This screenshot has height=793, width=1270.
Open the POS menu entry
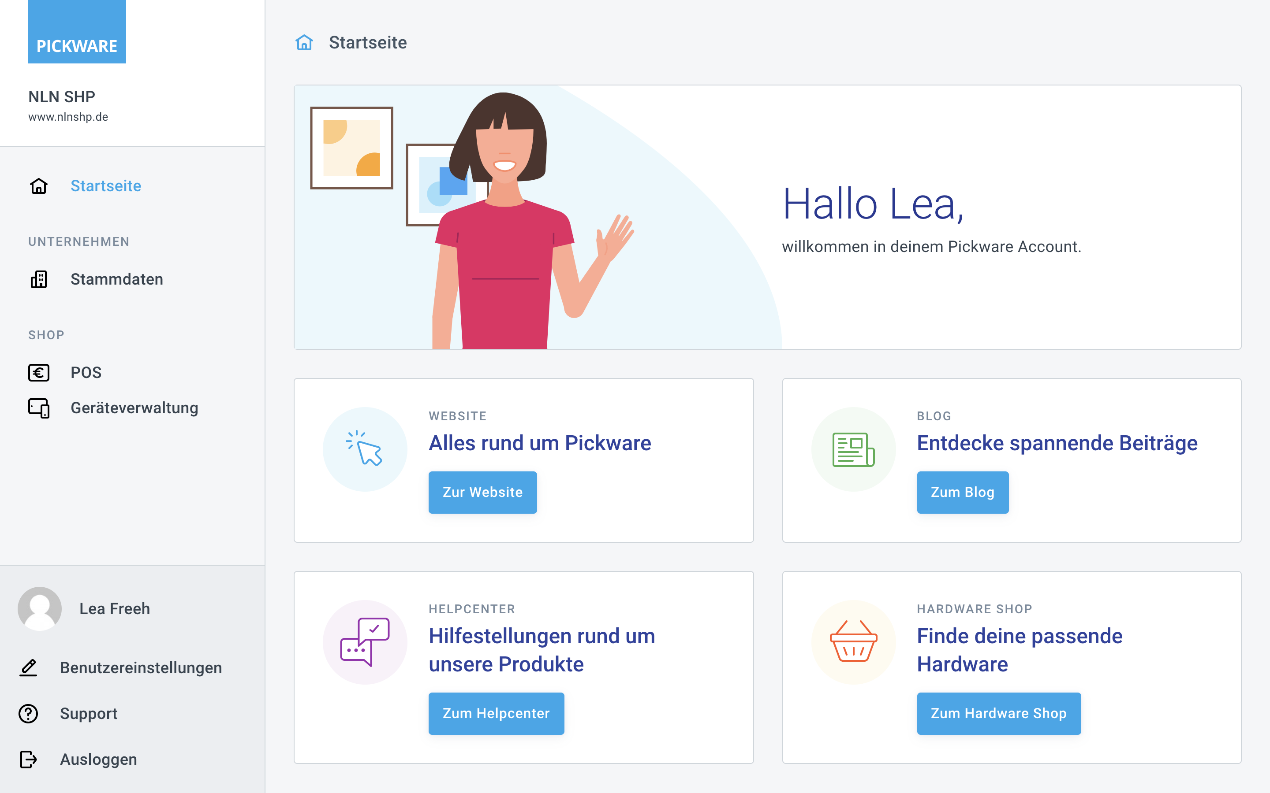[x=86, y=372]
